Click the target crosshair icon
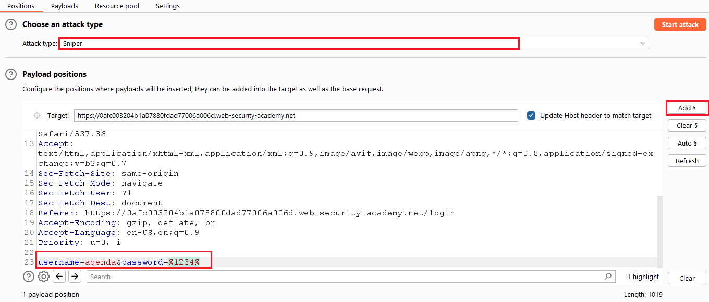This screenshot has width=709, height=302. 37,115
